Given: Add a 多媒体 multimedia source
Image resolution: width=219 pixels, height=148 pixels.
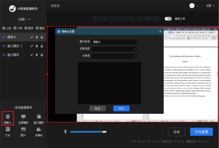Looking at the screenshot, I should (38, 131).
